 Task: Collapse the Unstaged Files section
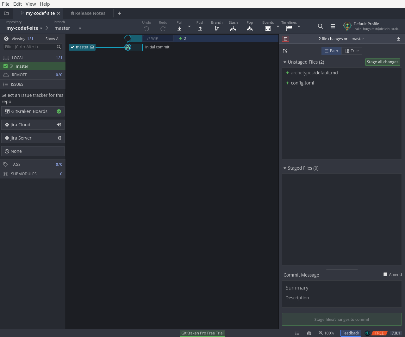[285, 62]
